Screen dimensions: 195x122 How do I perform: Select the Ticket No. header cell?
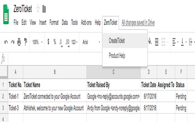pos(16,85)
